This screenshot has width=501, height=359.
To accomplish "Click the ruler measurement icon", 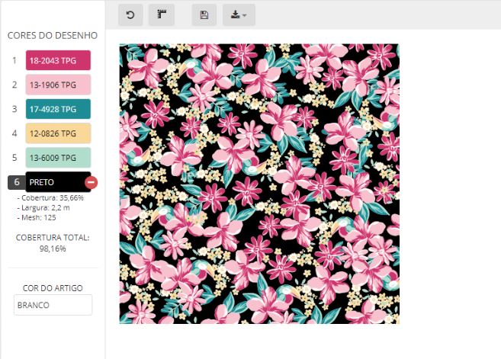I will (162, 14).
